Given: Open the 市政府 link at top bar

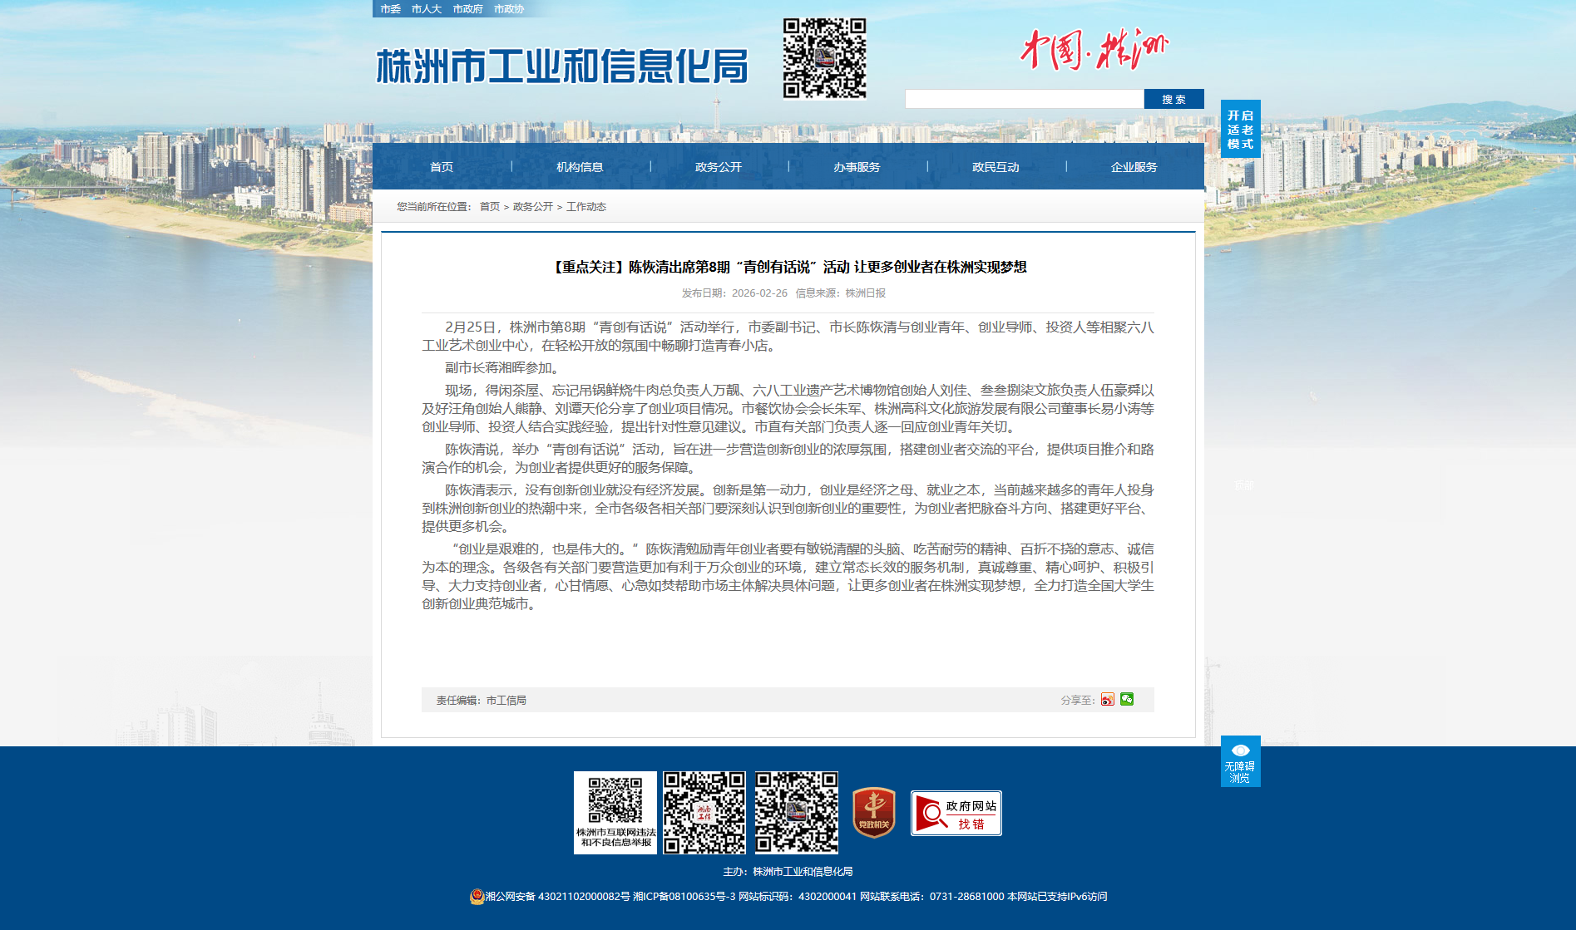Looking at the screenshot, I should (x=467, y=9).
